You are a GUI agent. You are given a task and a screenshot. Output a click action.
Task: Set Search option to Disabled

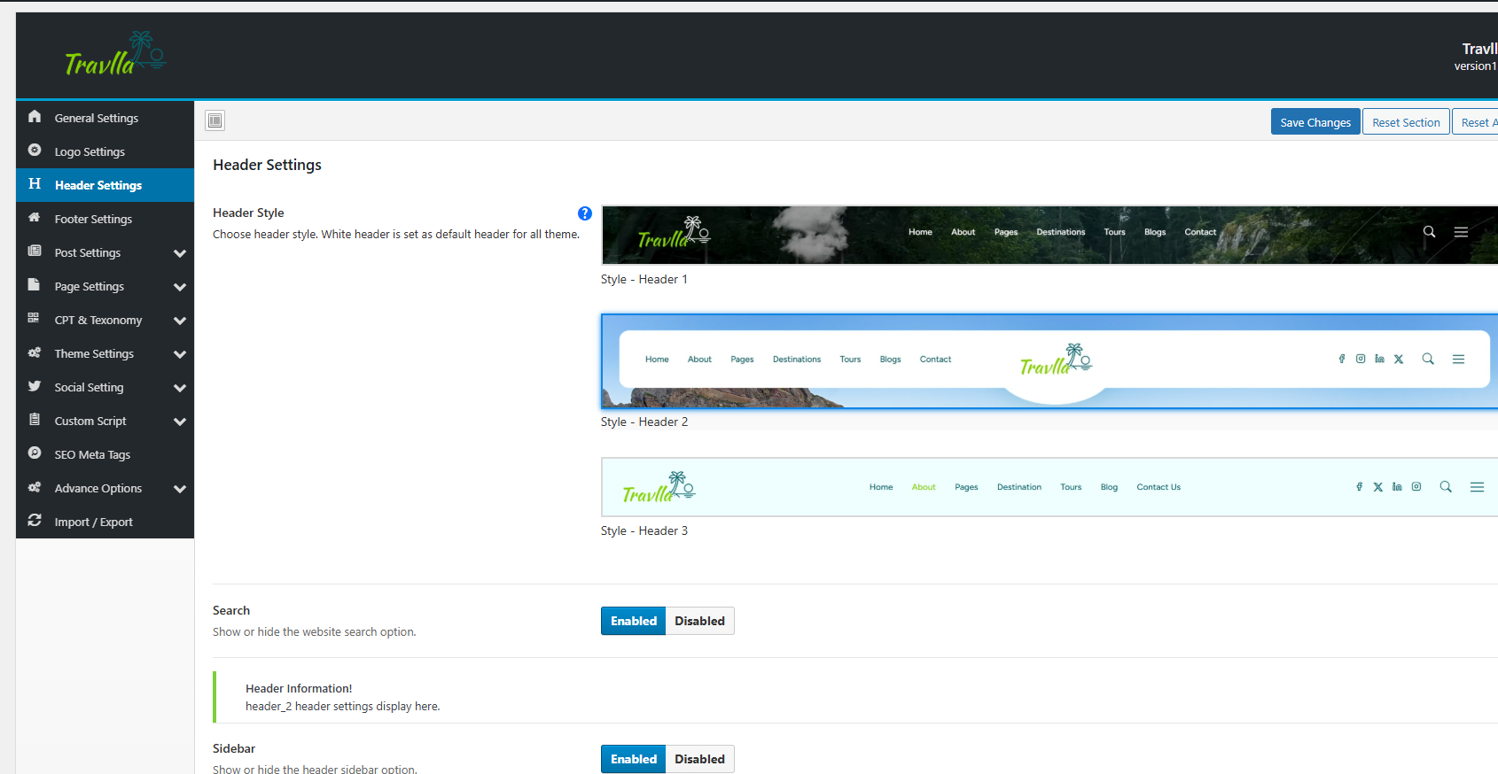tap(699, 621)
